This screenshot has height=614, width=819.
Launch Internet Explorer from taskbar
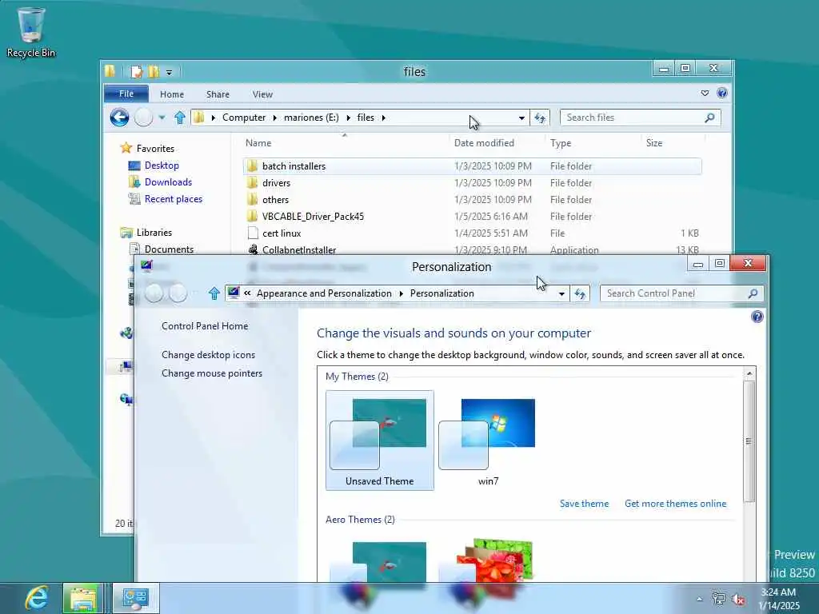click(x=37, y=598)
